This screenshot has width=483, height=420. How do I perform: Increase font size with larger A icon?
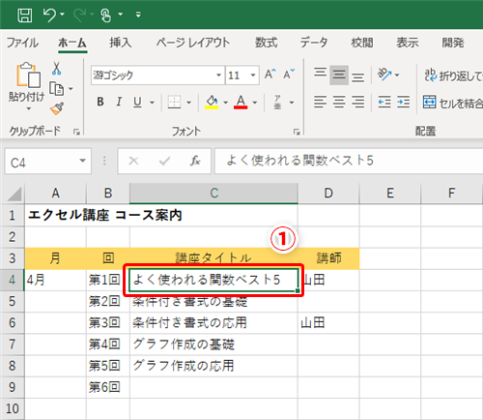pyautogui.click(x=270, y=75)
